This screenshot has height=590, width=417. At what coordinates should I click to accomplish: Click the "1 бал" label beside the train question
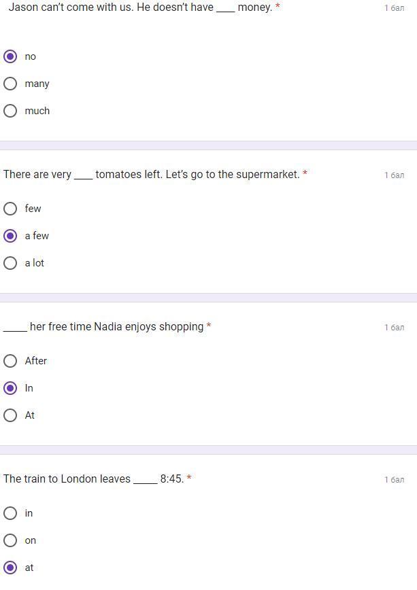coord(394,480)
